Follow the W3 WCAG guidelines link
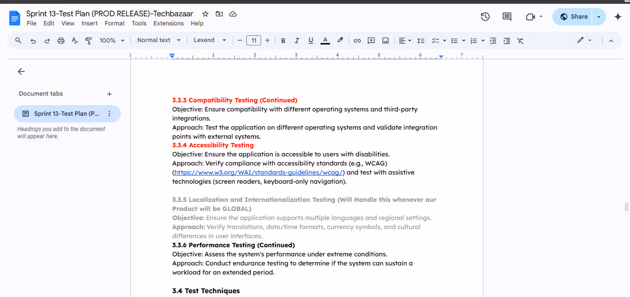Screen dimensions: 630x297 tap(259, 173)
